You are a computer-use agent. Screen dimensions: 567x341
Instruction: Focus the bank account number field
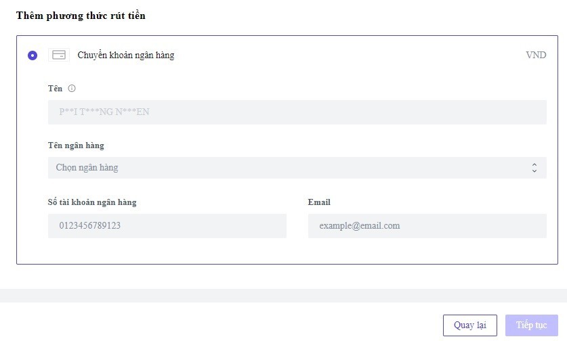pos(167,226)
